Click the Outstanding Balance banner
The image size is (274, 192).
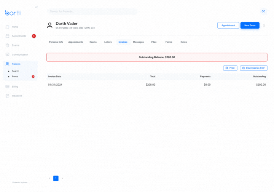point(157,57)
